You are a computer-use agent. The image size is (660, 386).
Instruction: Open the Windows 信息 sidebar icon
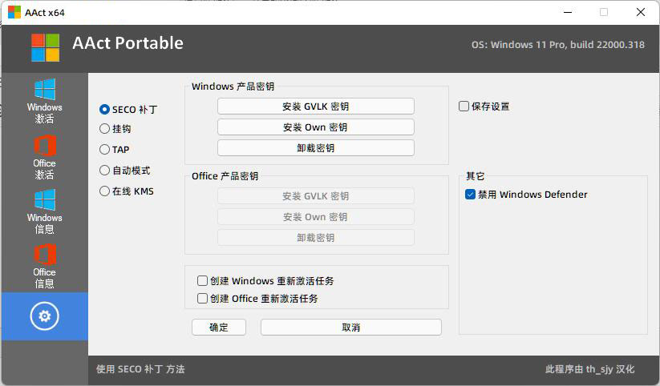pos(44,211)
